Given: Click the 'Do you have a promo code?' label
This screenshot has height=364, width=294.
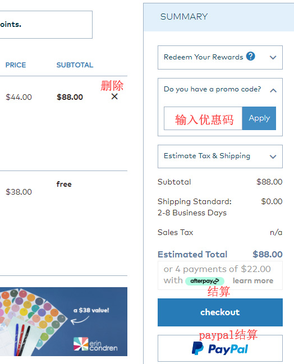Looking at the screenshot, I should 212,89.
